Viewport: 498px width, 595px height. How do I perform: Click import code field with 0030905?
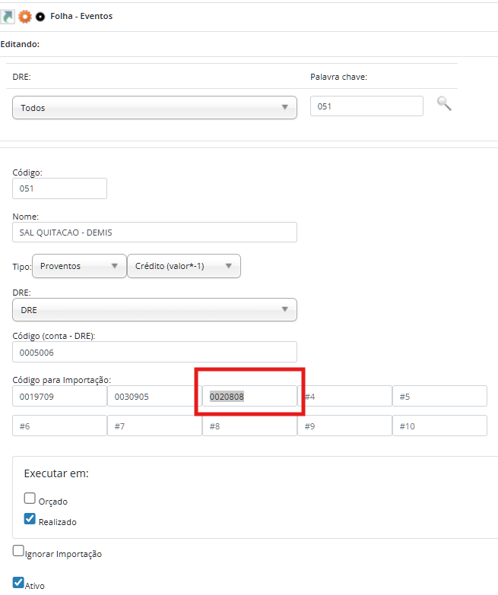[154, 396]
